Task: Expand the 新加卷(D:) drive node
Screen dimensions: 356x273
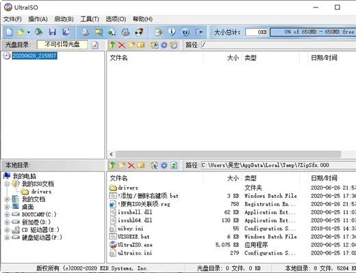Action: point(7,222)
